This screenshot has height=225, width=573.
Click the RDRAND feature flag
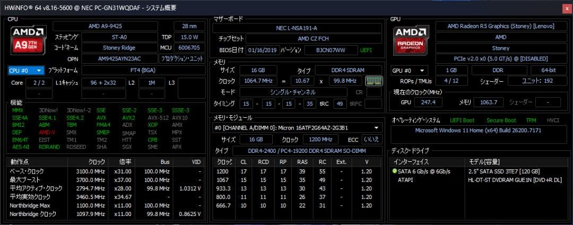[x=49, y=147]
